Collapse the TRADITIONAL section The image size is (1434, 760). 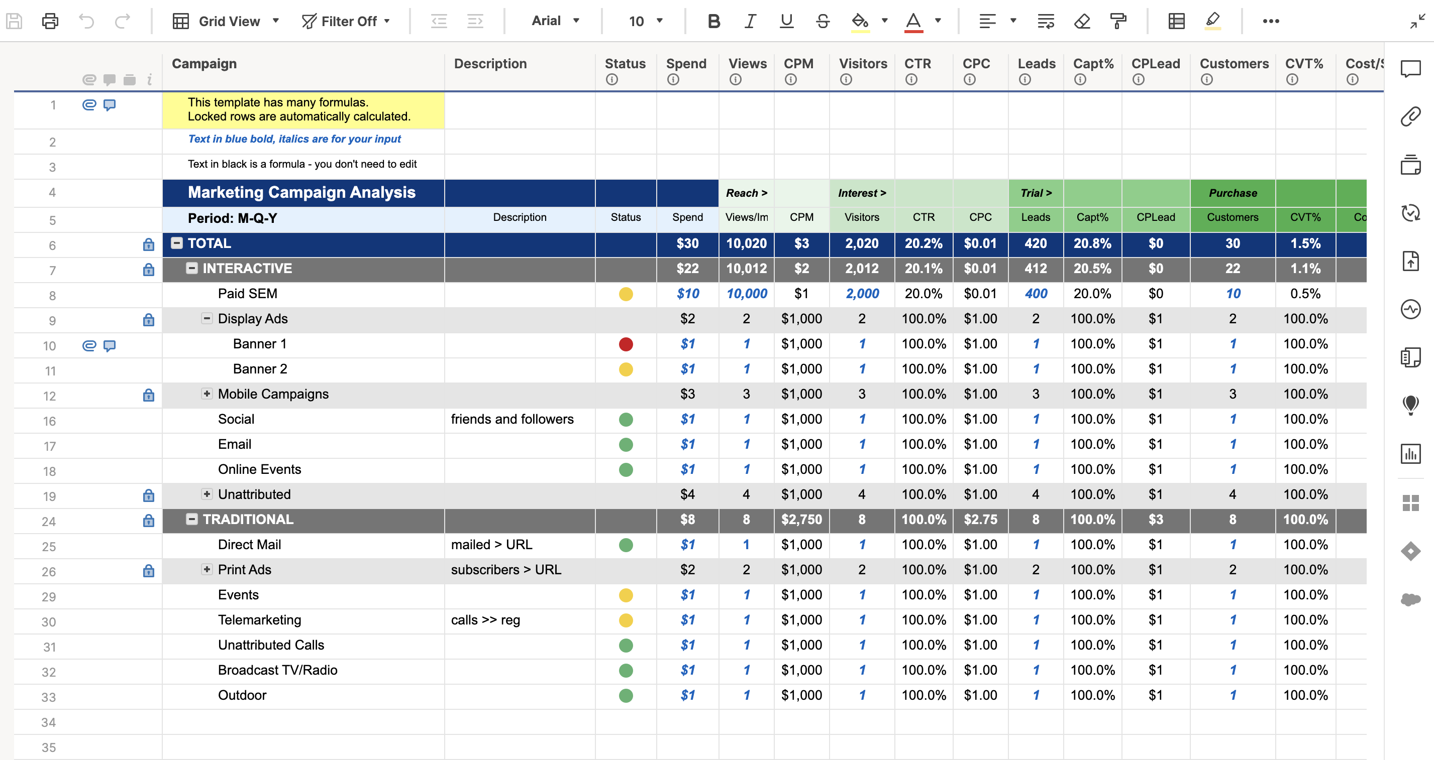click(x=191, y=519)
